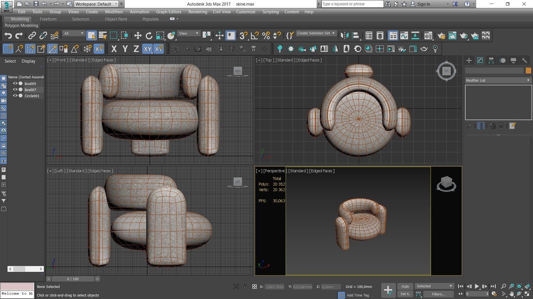Toggle 3D Snaps
Image resolution: width=533 pixels, height=299 pixels.
243,36
